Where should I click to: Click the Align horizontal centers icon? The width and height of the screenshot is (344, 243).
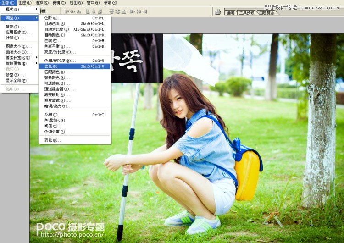[x=94, y=11]
